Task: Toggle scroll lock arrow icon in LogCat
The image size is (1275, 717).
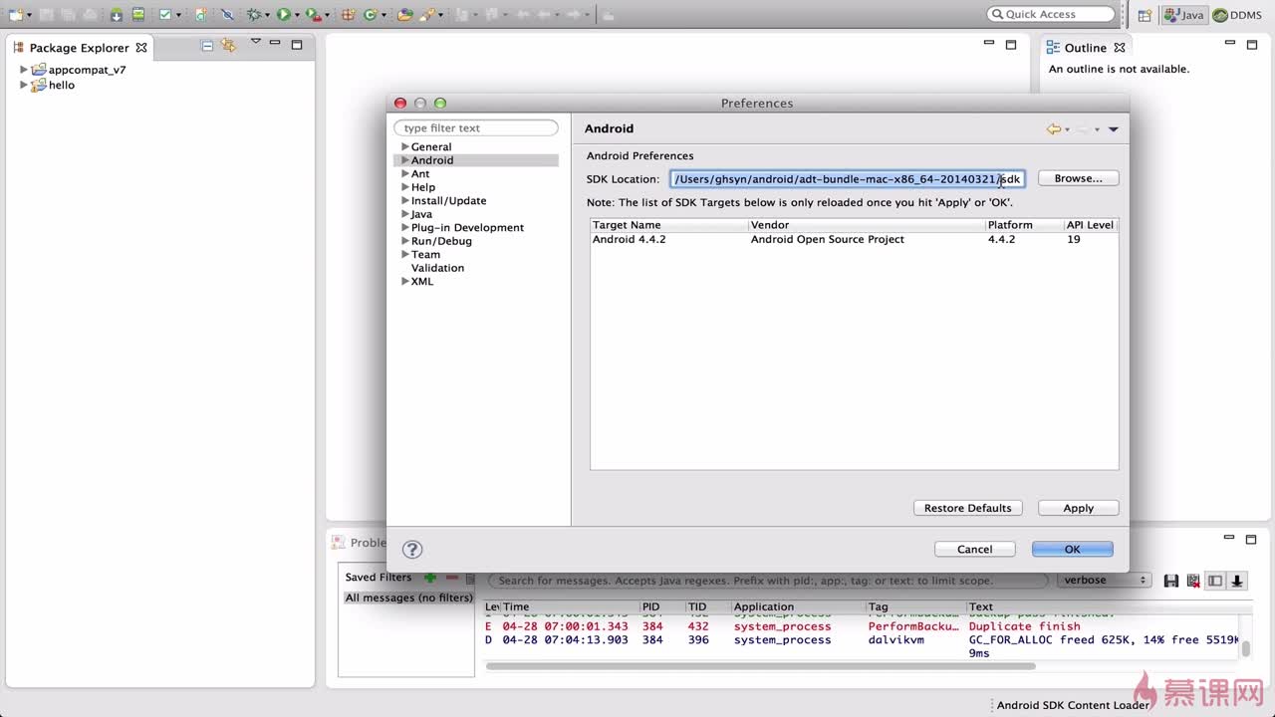Action: (x=1237, y=581)
